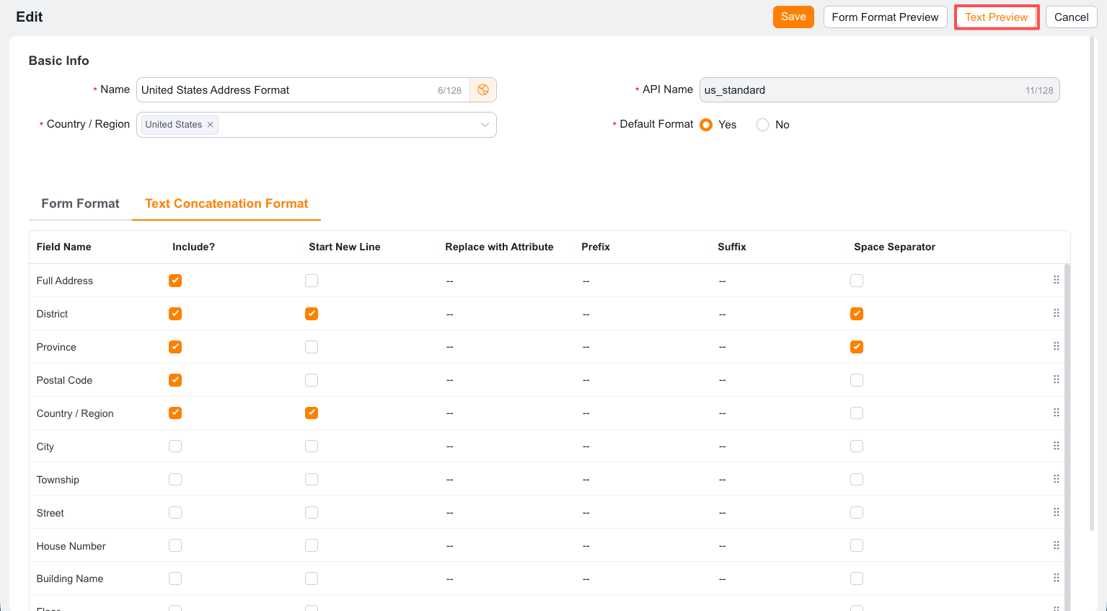Check Include for Township row

tap(175, 480)
